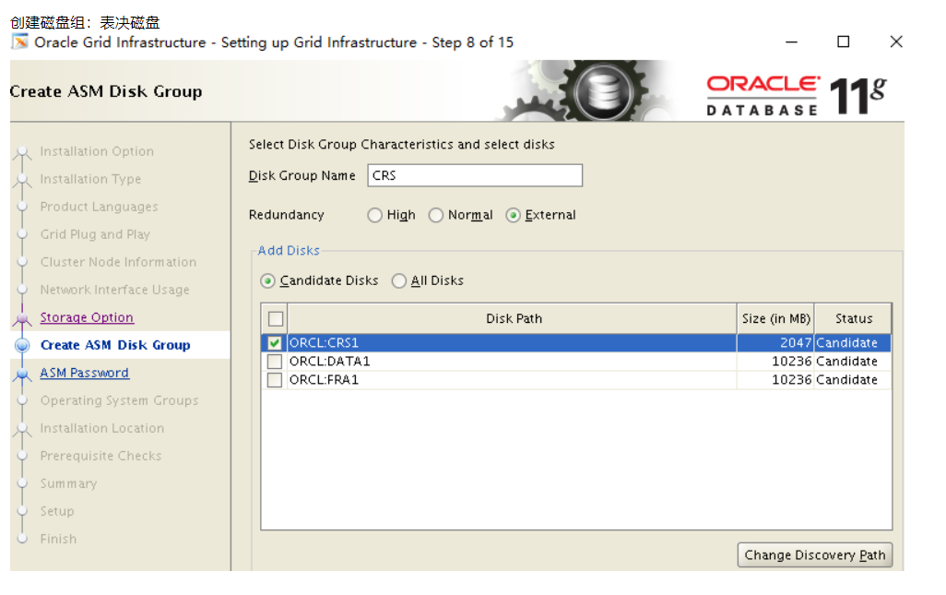Select the ORCL:FRA1 disk path cell
The height and width of the screenshot is (595, 946).
point(512,380)
